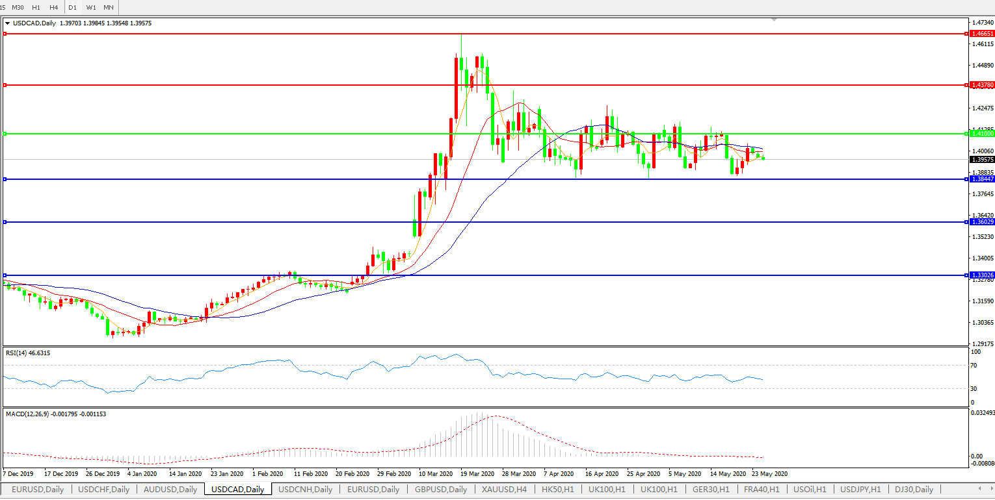The height and width of the screenshot is (500, 995).
Task: Switch chart to H4 timeframe
Action: (54, 7)
